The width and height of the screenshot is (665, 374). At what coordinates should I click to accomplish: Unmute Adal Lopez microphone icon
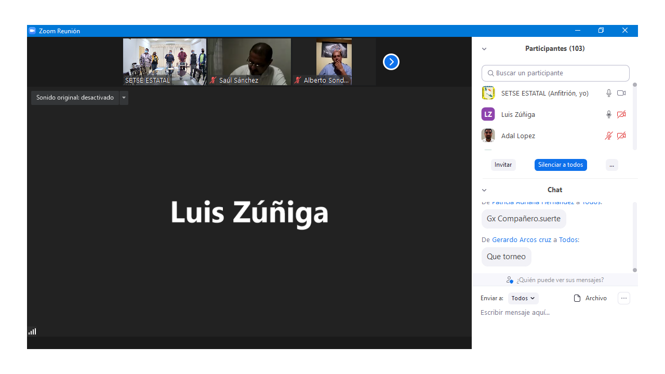609,136
